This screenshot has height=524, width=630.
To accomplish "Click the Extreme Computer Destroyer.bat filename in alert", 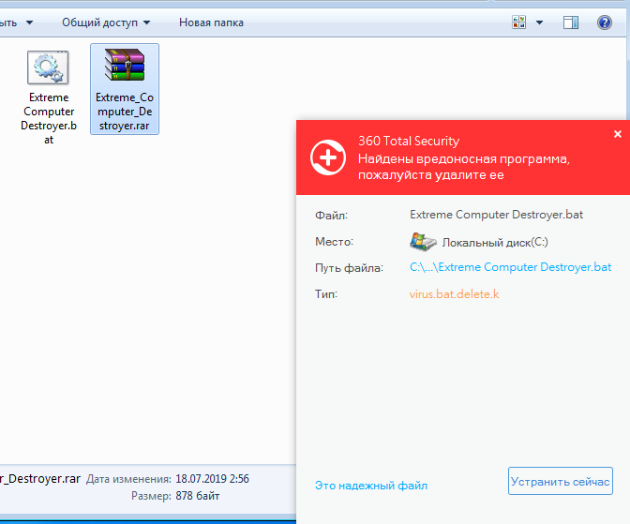I will (496, 215).
